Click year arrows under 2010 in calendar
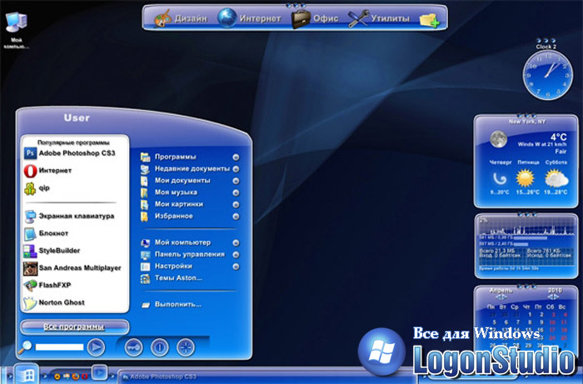This screenshot has height=384, width=583. pos(553,297)
